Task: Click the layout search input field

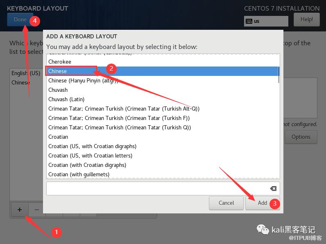Action: [x=163, y=189]
